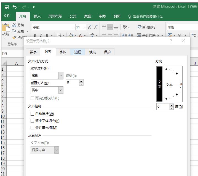
Task: Click the Increase Decimal icon
Action: coord(194,35)
